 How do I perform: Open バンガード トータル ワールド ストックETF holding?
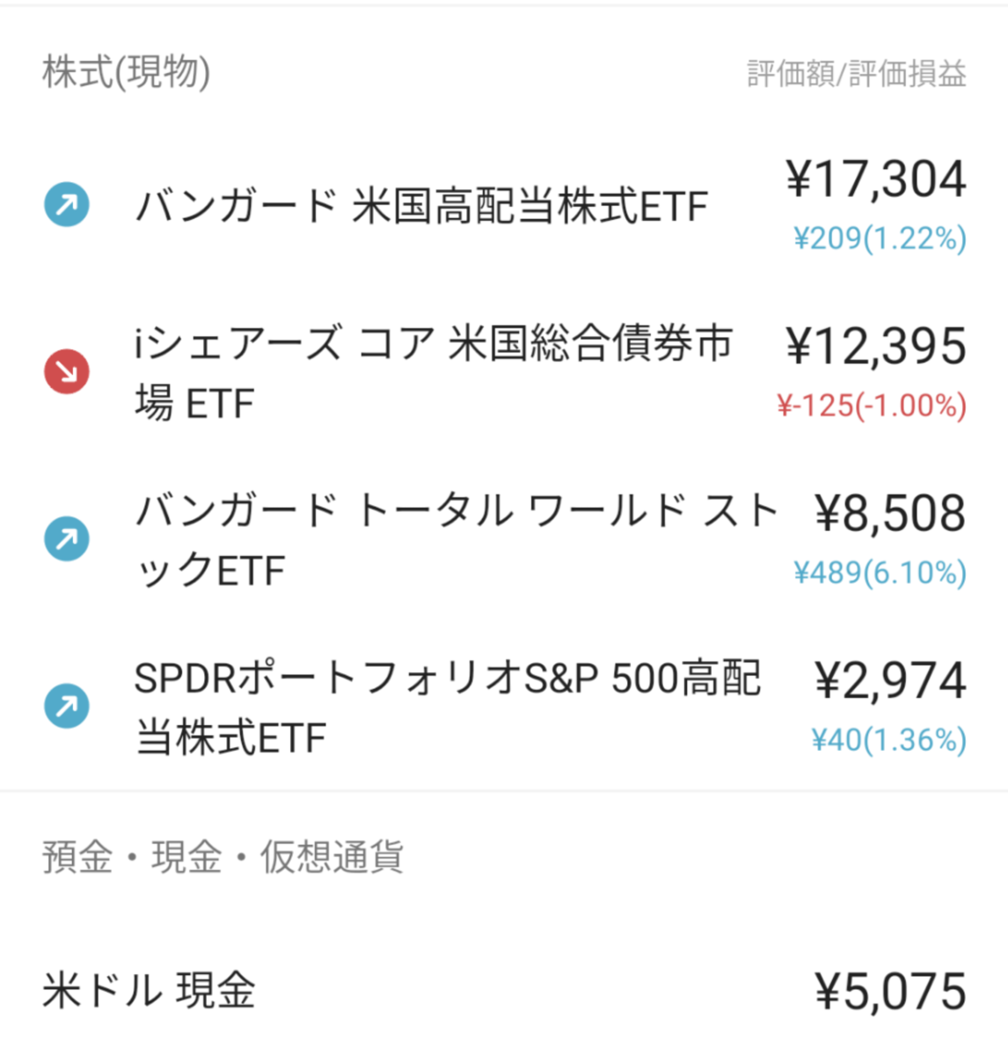504,539
